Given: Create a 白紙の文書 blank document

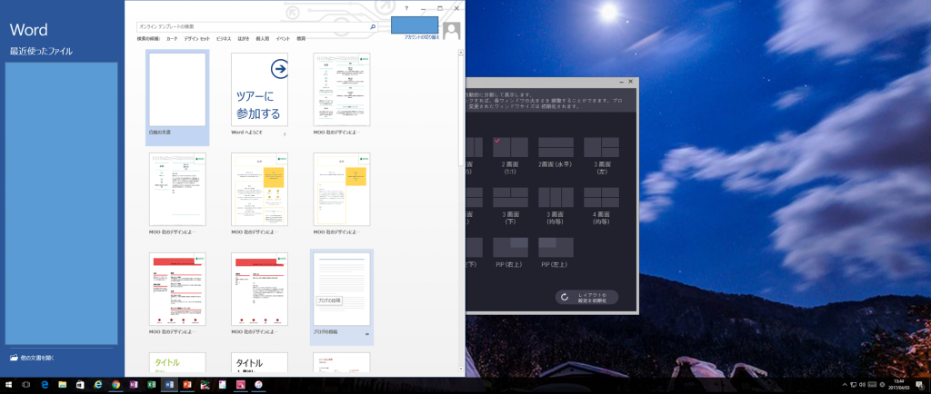Looking at the screenshot, I should [177, 97].
